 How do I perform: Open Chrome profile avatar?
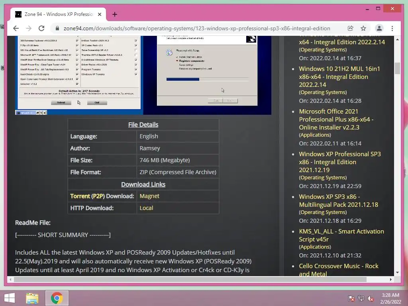pos(379,28)
